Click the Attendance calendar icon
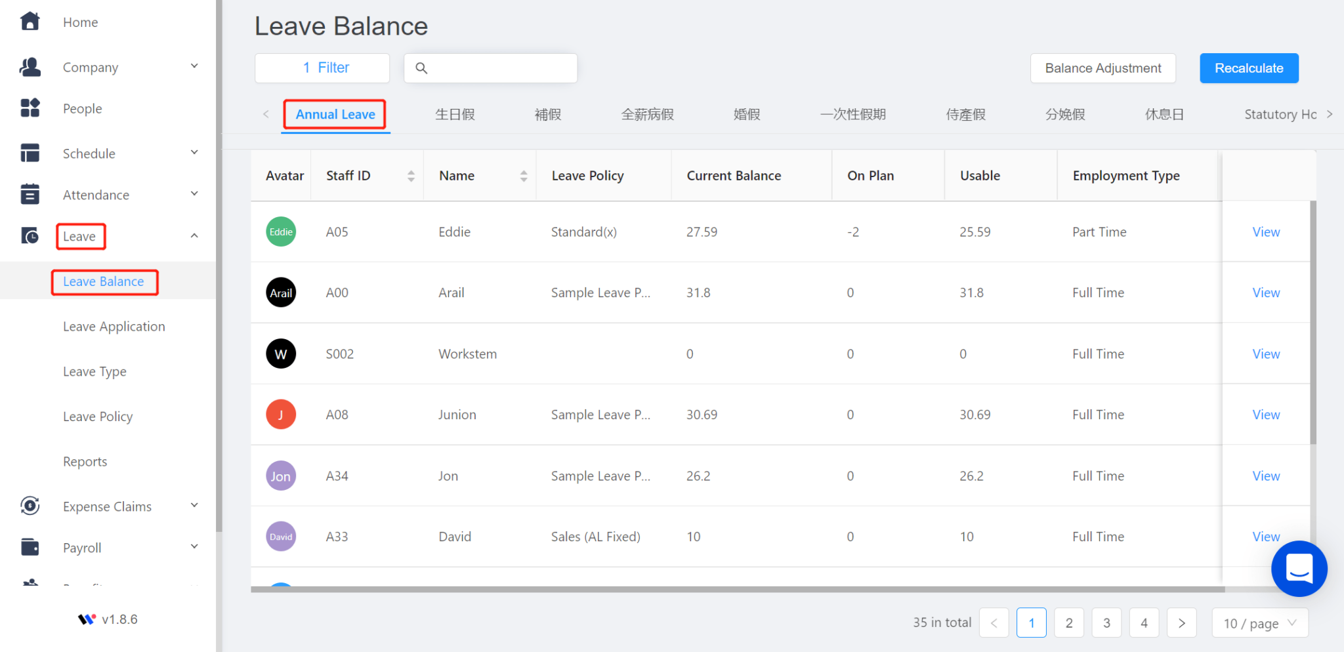 pos(30,195)
